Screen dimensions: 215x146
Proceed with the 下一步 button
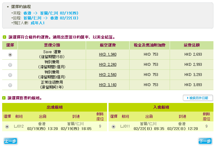[205, 141]
